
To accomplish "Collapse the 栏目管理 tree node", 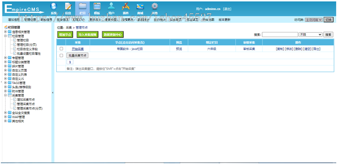I will [x=5, y=36].
